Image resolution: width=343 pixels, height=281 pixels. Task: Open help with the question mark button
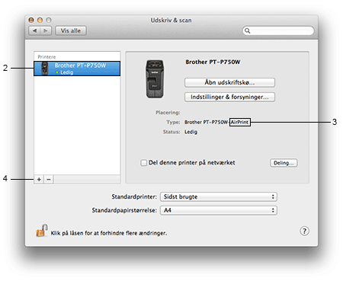coord(304,231)
